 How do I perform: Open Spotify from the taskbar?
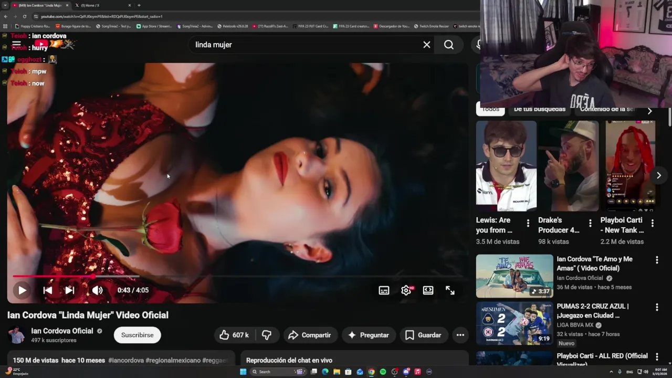pos(383,372)
